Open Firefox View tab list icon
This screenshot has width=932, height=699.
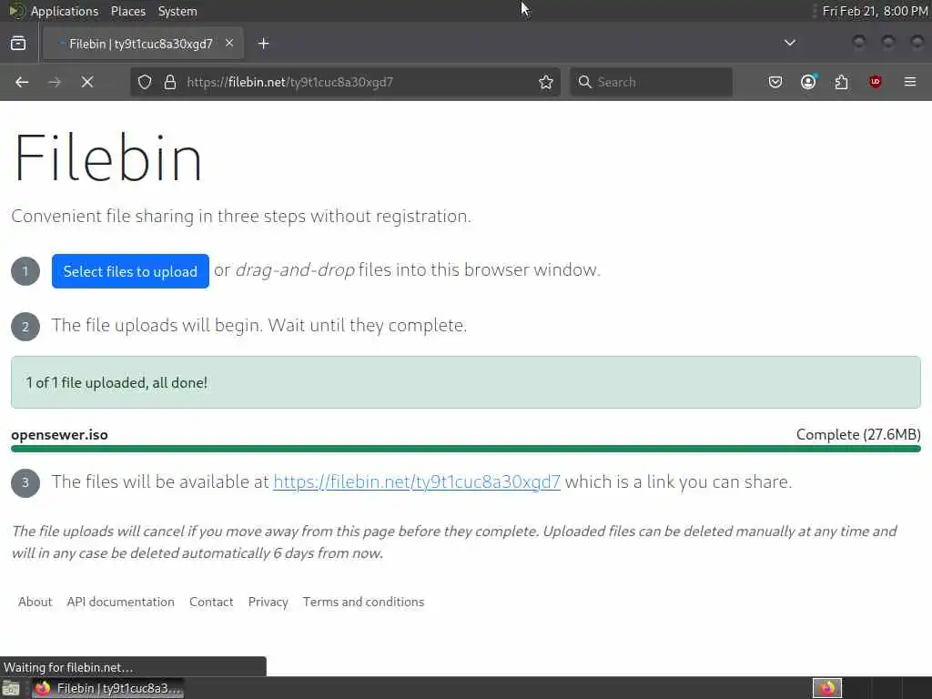click(18, 44)
